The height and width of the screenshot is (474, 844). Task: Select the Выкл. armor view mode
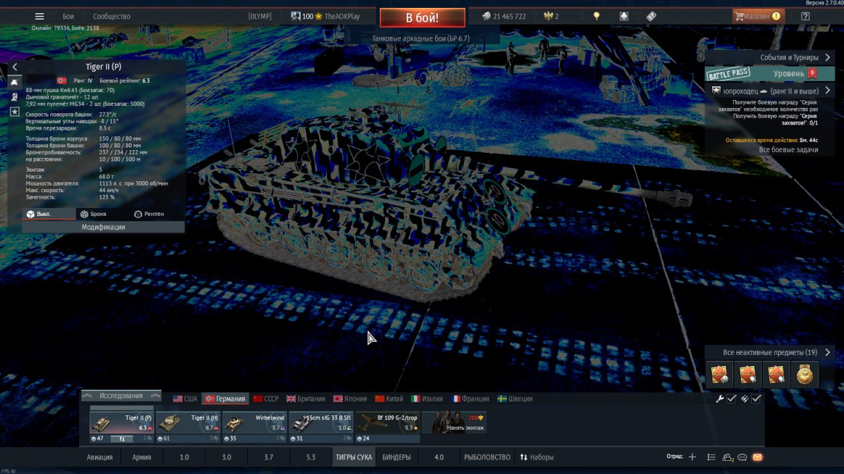(49, 214)
